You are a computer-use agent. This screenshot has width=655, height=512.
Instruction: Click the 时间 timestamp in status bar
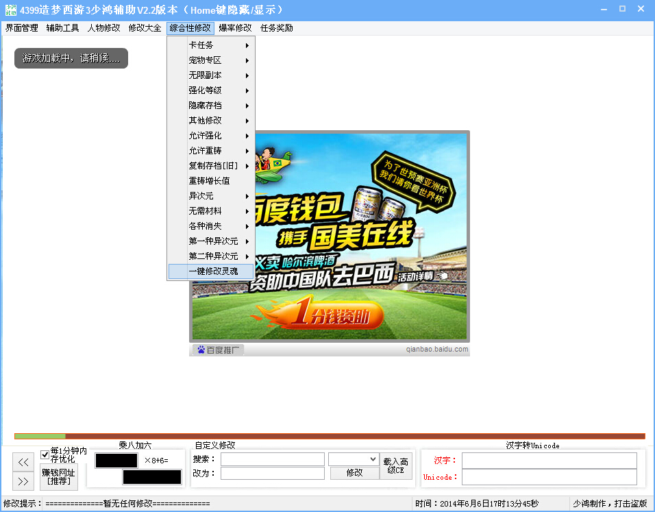[477, 504]
